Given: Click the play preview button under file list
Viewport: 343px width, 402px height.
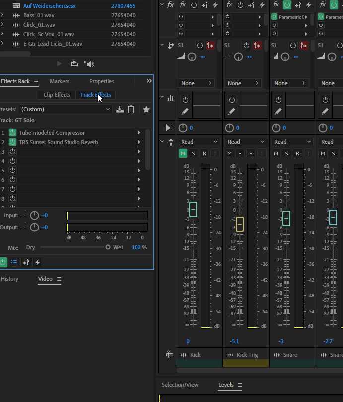Looking at the screenshot, I should coord(59,64).
